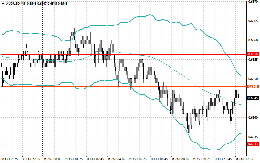
Task: Click the 30 Oct 22:35 time label
Action: click(31, 159)
